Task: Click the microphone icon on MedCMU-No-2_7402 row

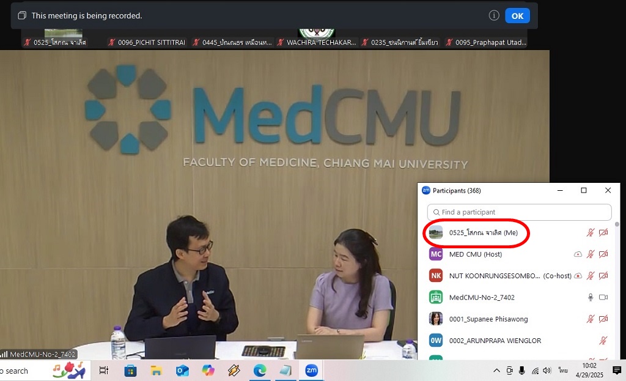Action: tap(590, 297)
